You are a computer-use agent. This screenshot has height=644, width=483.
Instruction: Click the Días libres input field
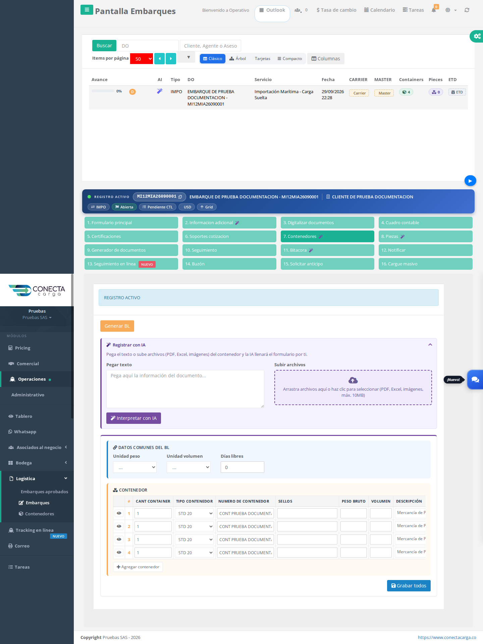click(x=242, y=467)
